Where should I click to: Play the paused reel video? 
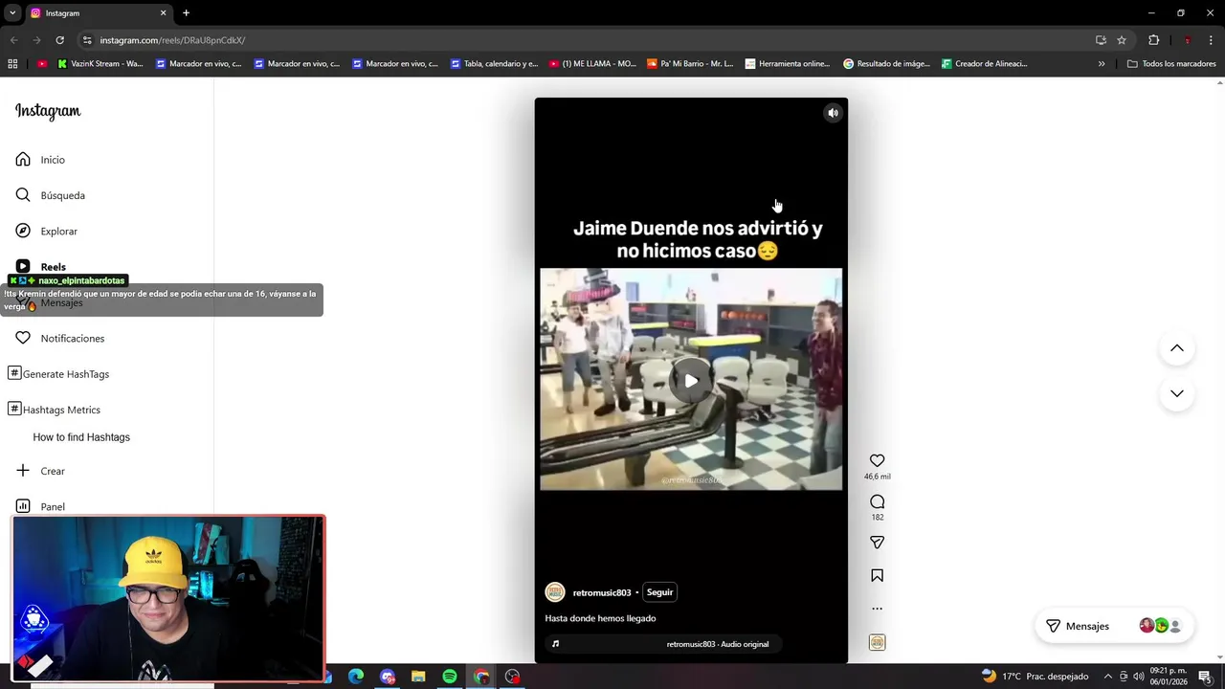point(691,380)
